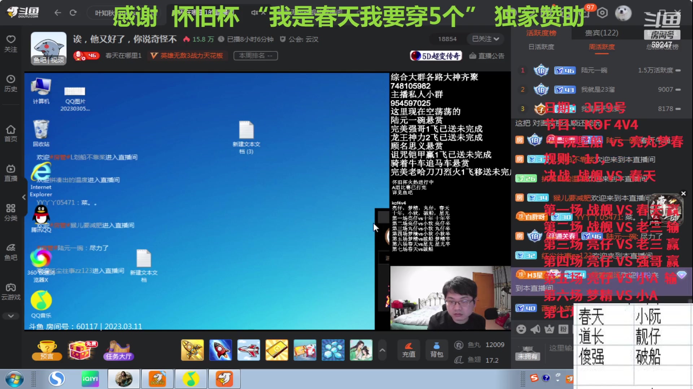The width and height of the screenshot is (693, 389).
Task: Open Sogou browser in the taskbar
Action: [x=57, y=379]
